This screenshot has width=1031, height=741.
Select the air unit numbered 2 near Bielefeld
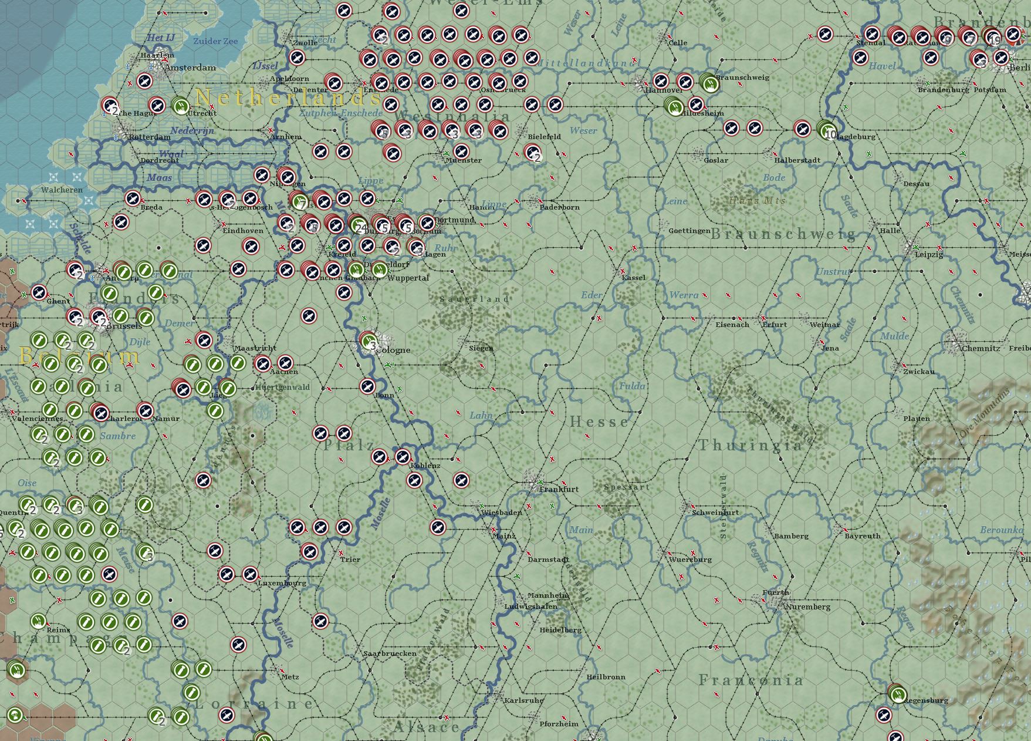(x=532, y=153)
